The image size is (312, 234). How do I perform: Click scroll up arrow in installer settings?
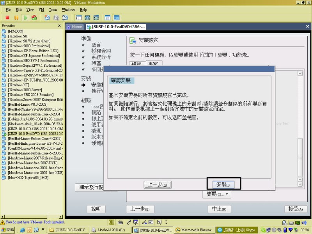[300, 74]
